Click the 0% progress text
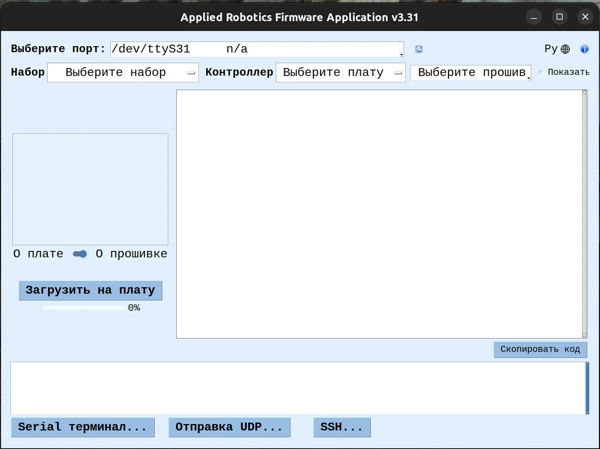The width and height of the screenshot is (600, 449). (x=134, y=308)
